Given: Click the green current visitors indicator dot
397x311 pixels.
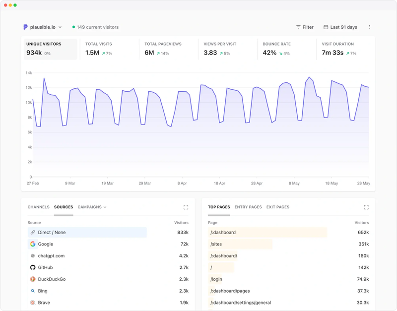Looking at the screenshot, I should [x=73, y=27].
